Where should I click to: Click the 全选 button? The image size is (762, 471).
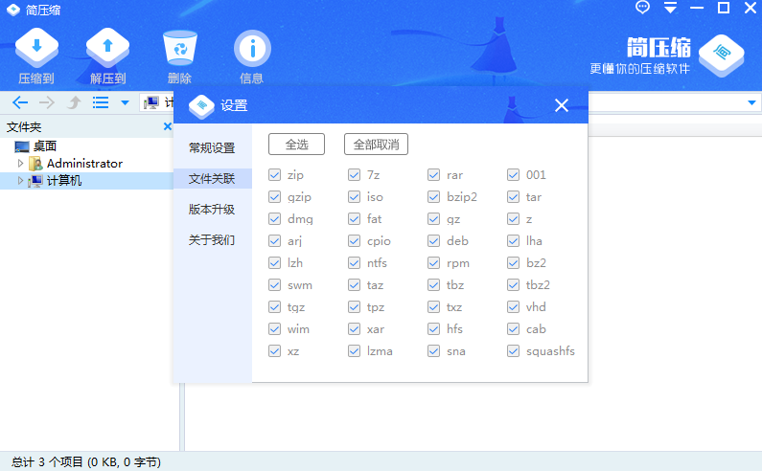pos(296,145)
